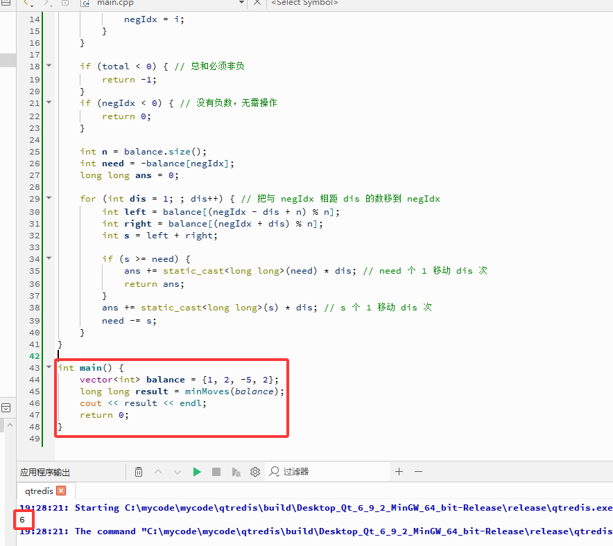
Task: Click line number 42 in the gutter
Action: [x=35, y=356]
